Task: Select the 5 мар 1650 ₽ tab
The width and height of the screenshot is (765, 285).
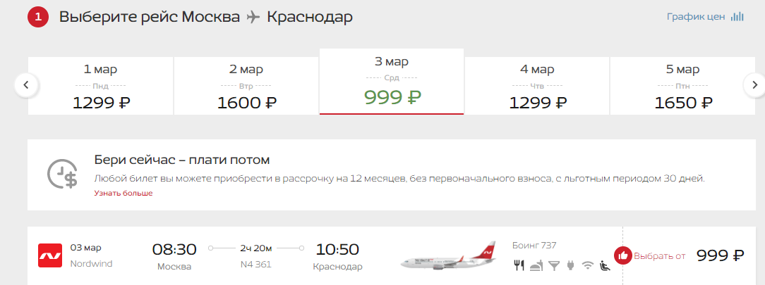Action: tap(682, 86)
